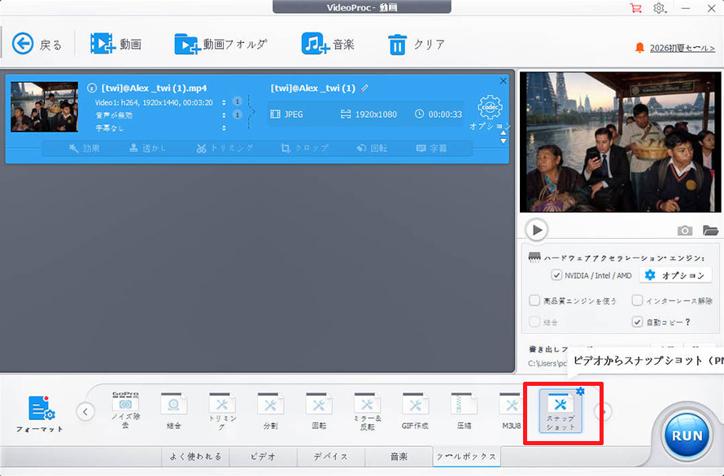Select the 圧縮 compress tool
Screen dimensions: 724x476
pyautogui.click(x=464, y=410)
